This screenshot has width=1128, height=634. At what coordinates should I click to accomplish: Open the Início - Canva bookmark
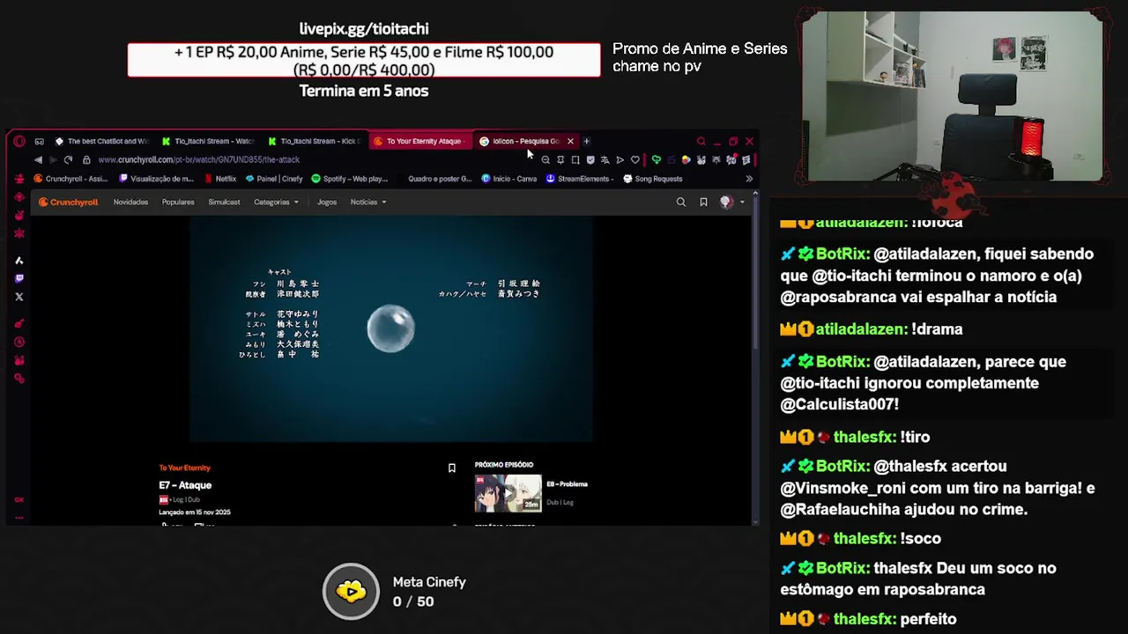tap(509, 179)
